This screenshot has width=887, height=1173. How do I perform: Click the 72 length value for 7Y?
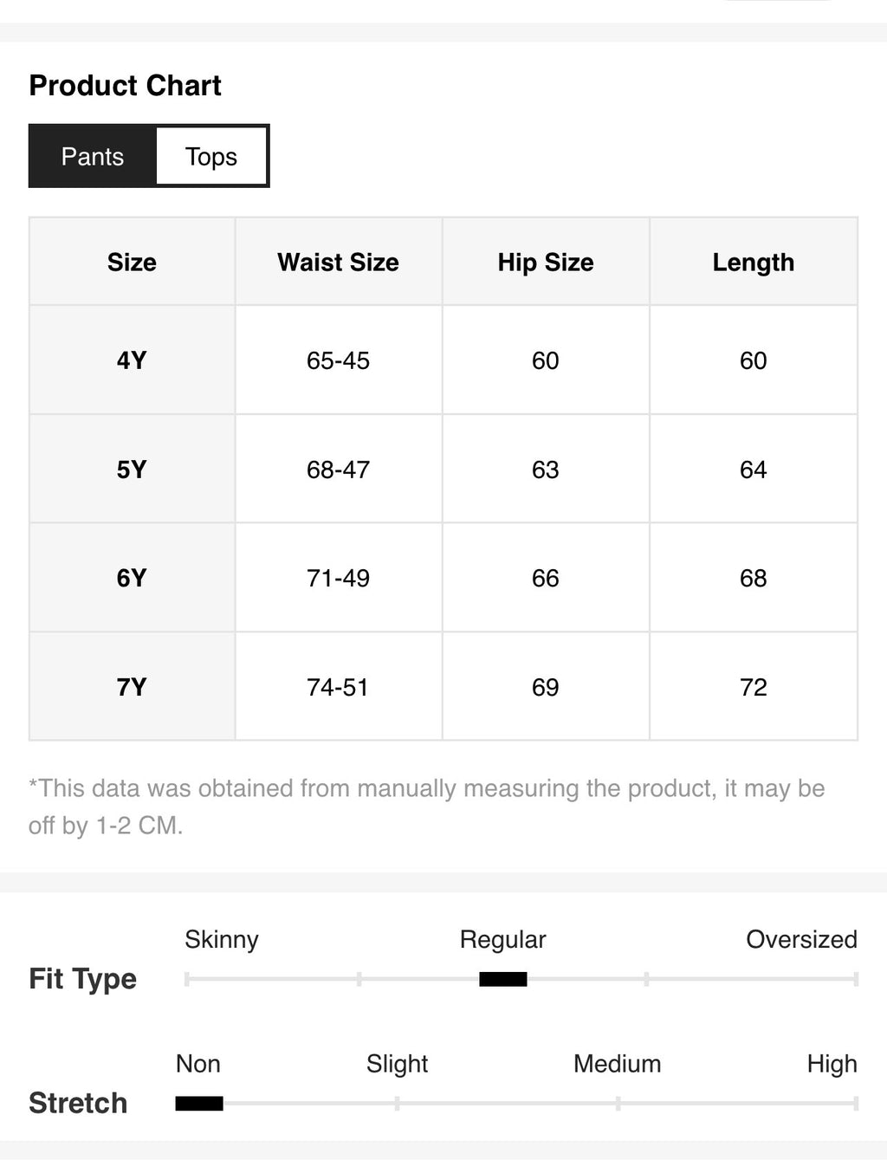tap(754, 687)
